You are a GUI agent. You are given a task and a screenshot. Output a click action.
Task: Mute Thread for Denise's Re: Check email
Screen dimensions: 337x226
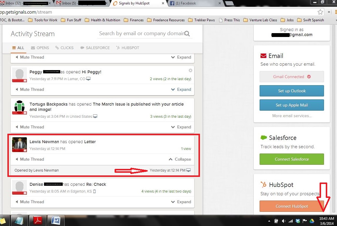coord(30,202)
